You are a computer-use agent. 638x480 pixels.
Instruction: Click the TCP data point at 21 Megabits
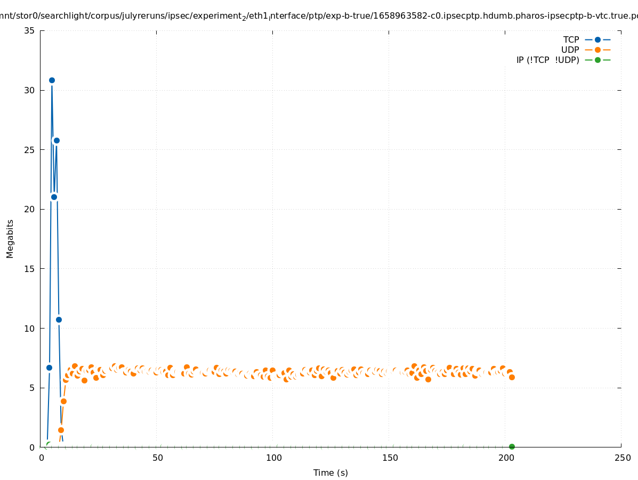pyautogui.click(x=54, y=197)
